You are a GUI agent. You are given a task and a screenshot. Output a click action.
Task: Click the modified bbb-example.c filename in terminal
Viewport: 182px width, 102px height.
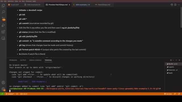coord(40,82)
